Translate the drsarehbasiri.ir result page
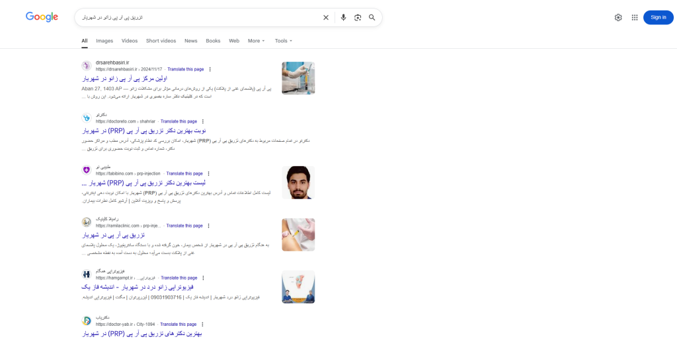The image size is (677, 339). coord(186,69)
